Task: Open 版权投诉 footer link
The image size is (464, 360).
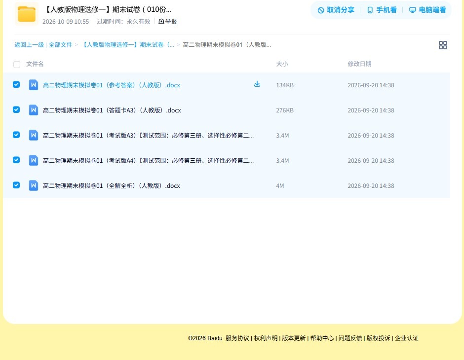Action: point(379,338)
